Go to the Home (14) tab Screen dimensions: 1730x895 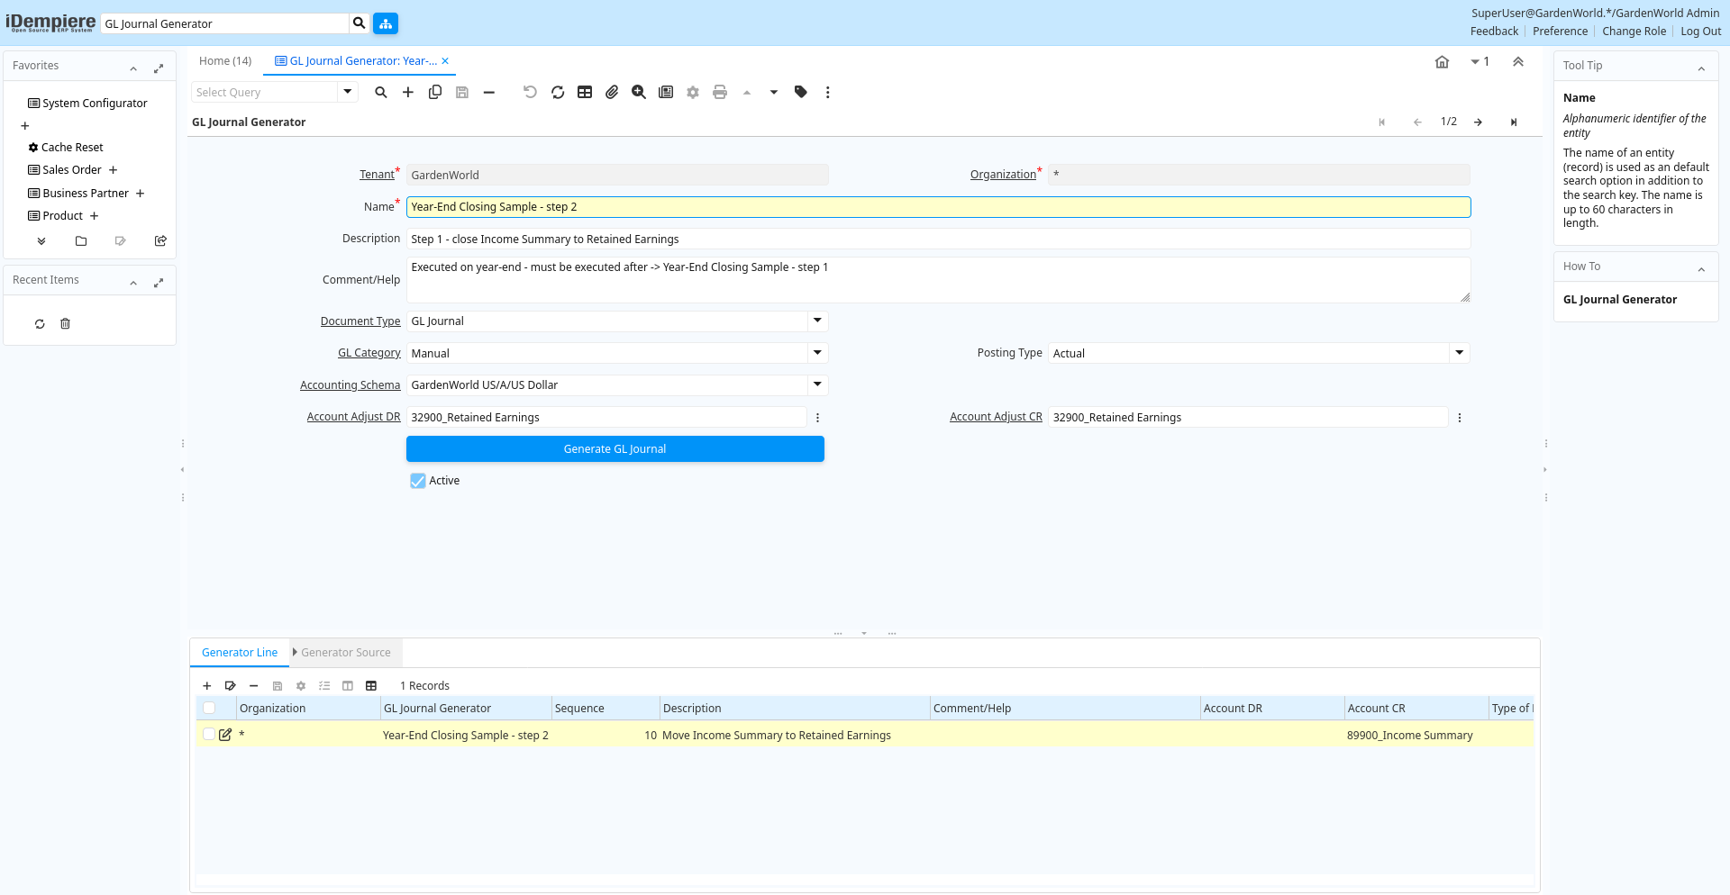tap(225, 61)
